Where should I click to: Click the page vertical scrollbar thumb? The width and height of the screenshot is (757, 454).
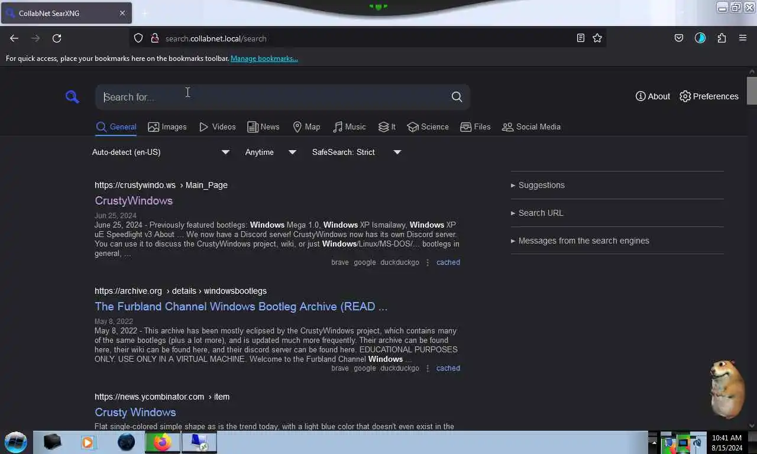point(752,90)
